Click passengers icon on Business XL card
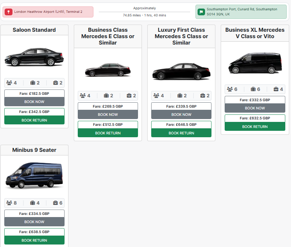Viewport: 291px width, 247px height. 230,89
